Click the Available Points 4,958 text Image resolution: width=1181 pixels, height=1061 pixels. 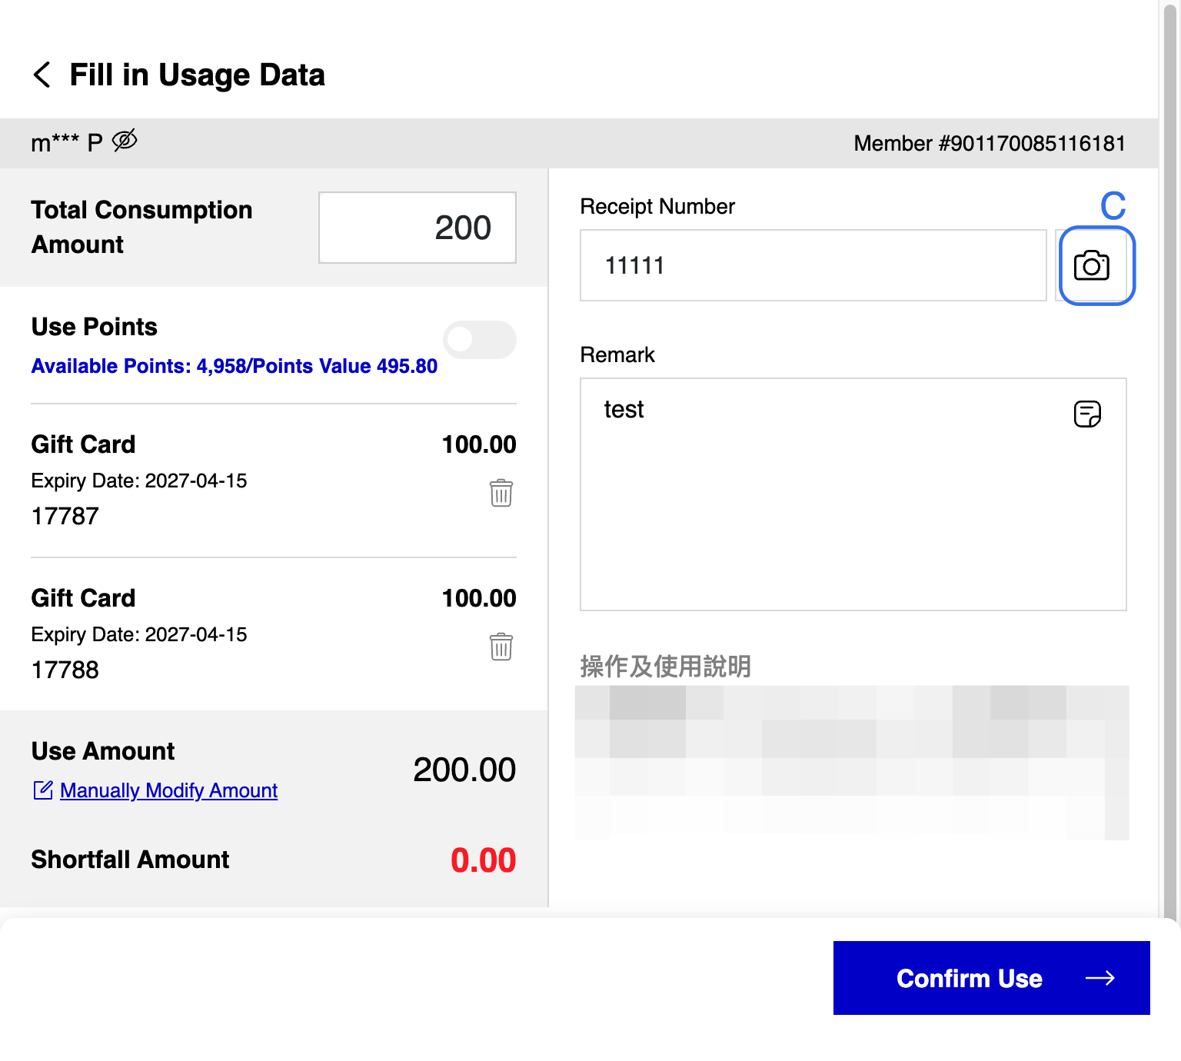(235, 366)
